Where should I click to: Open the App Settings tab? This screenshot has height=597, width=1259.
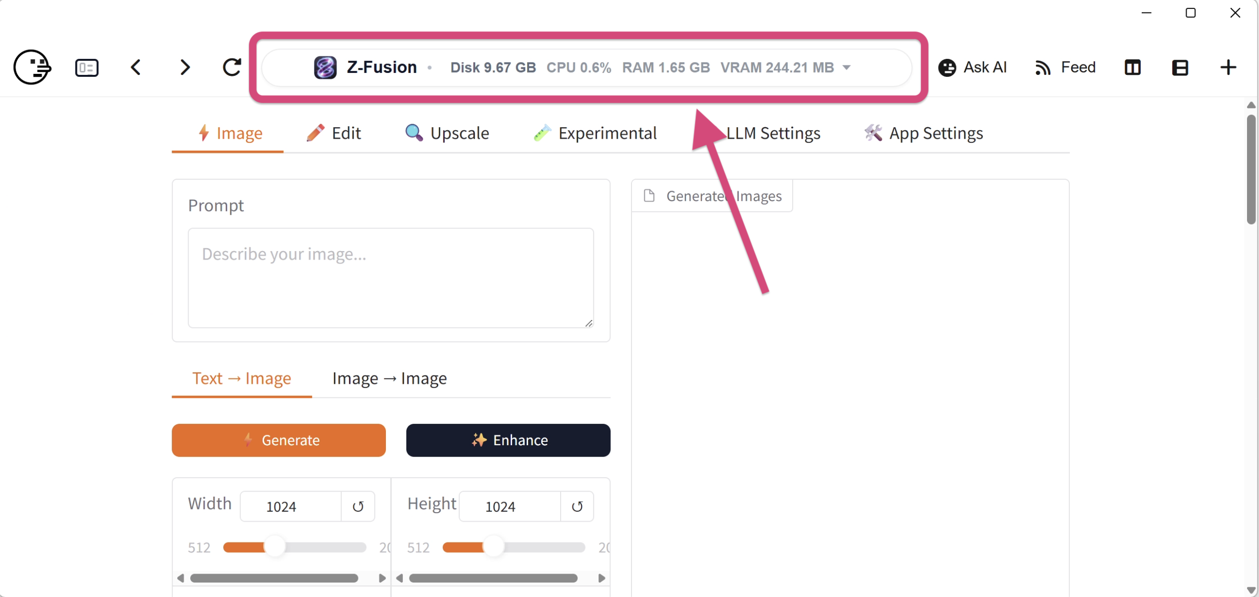coord(924,133)
